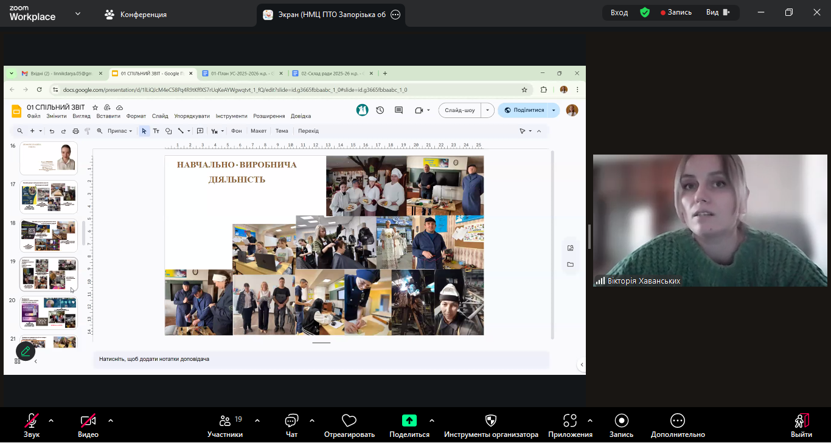
Task: Click the Отреагировать heart reactions icon
Action: pos(349,420)
